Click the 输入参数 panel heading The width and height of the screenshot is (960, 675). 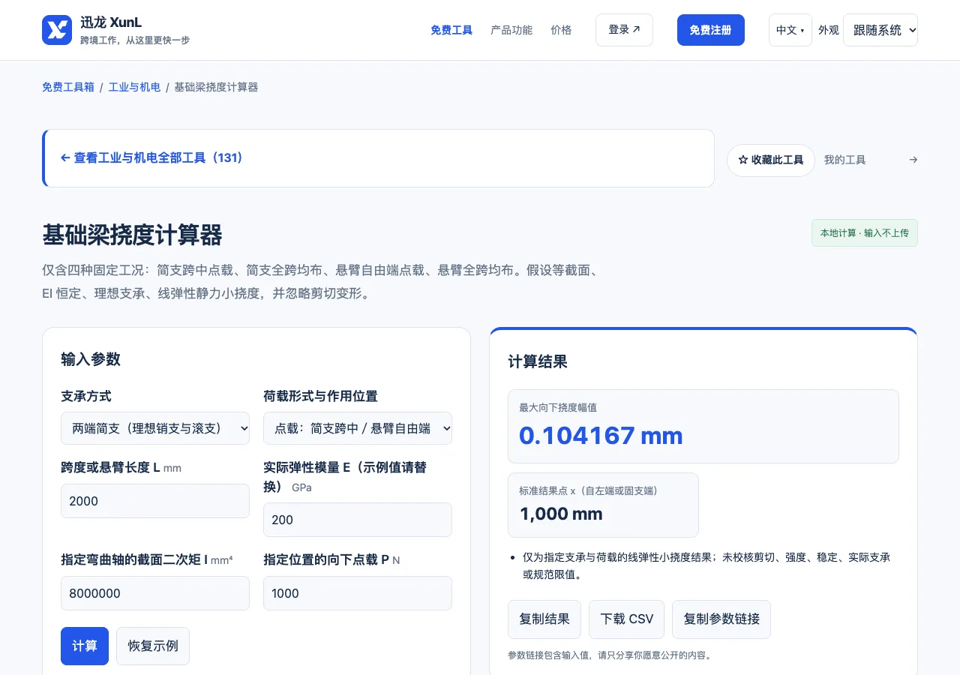point(91,358)
